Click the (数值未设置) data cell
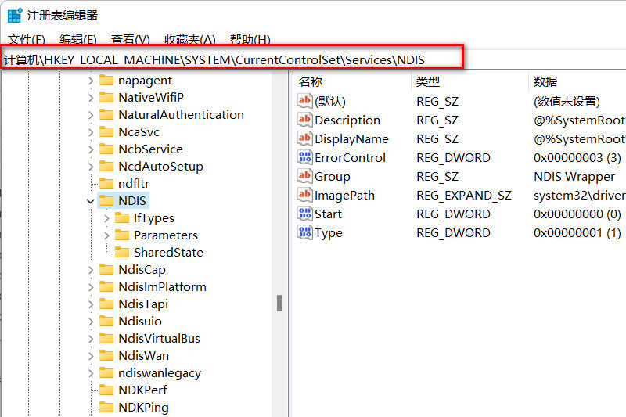This screenshot has height=417, width=626. point(567,102)
